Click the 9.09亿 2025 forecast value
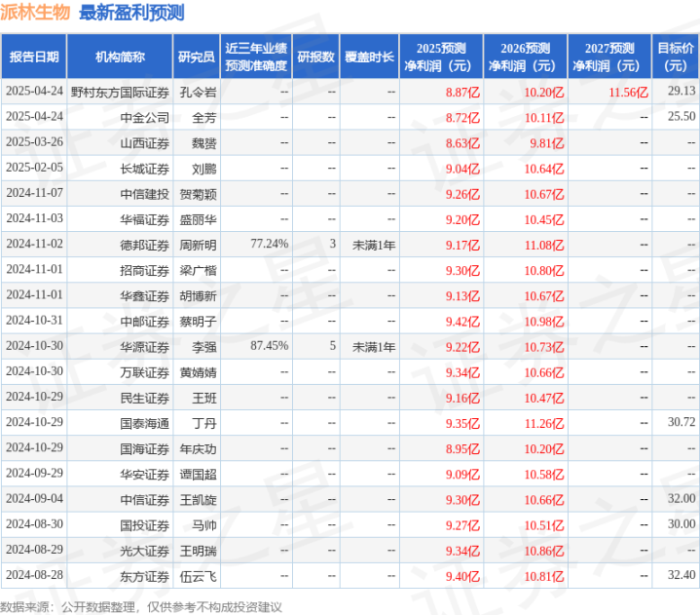Viewport: 700px width, 615px height. 462,475
